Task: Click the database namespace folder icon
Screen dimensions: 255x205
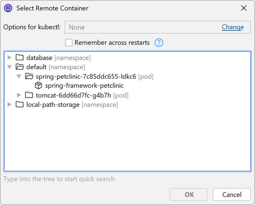Action: tap(19, 58)
